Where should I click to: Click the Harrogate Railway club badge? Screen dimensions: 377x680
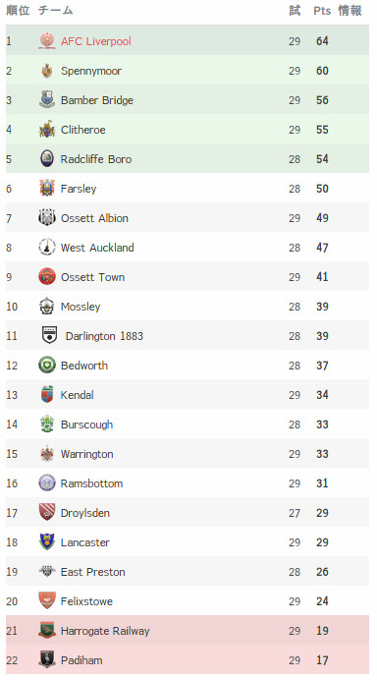[47, 631]
